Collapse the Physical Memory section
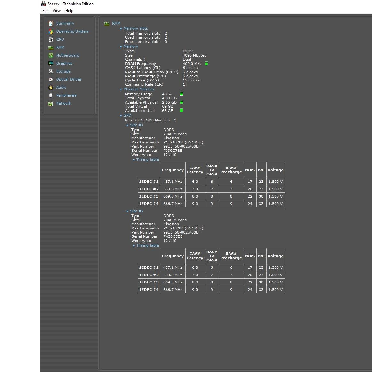 [121, 89]
